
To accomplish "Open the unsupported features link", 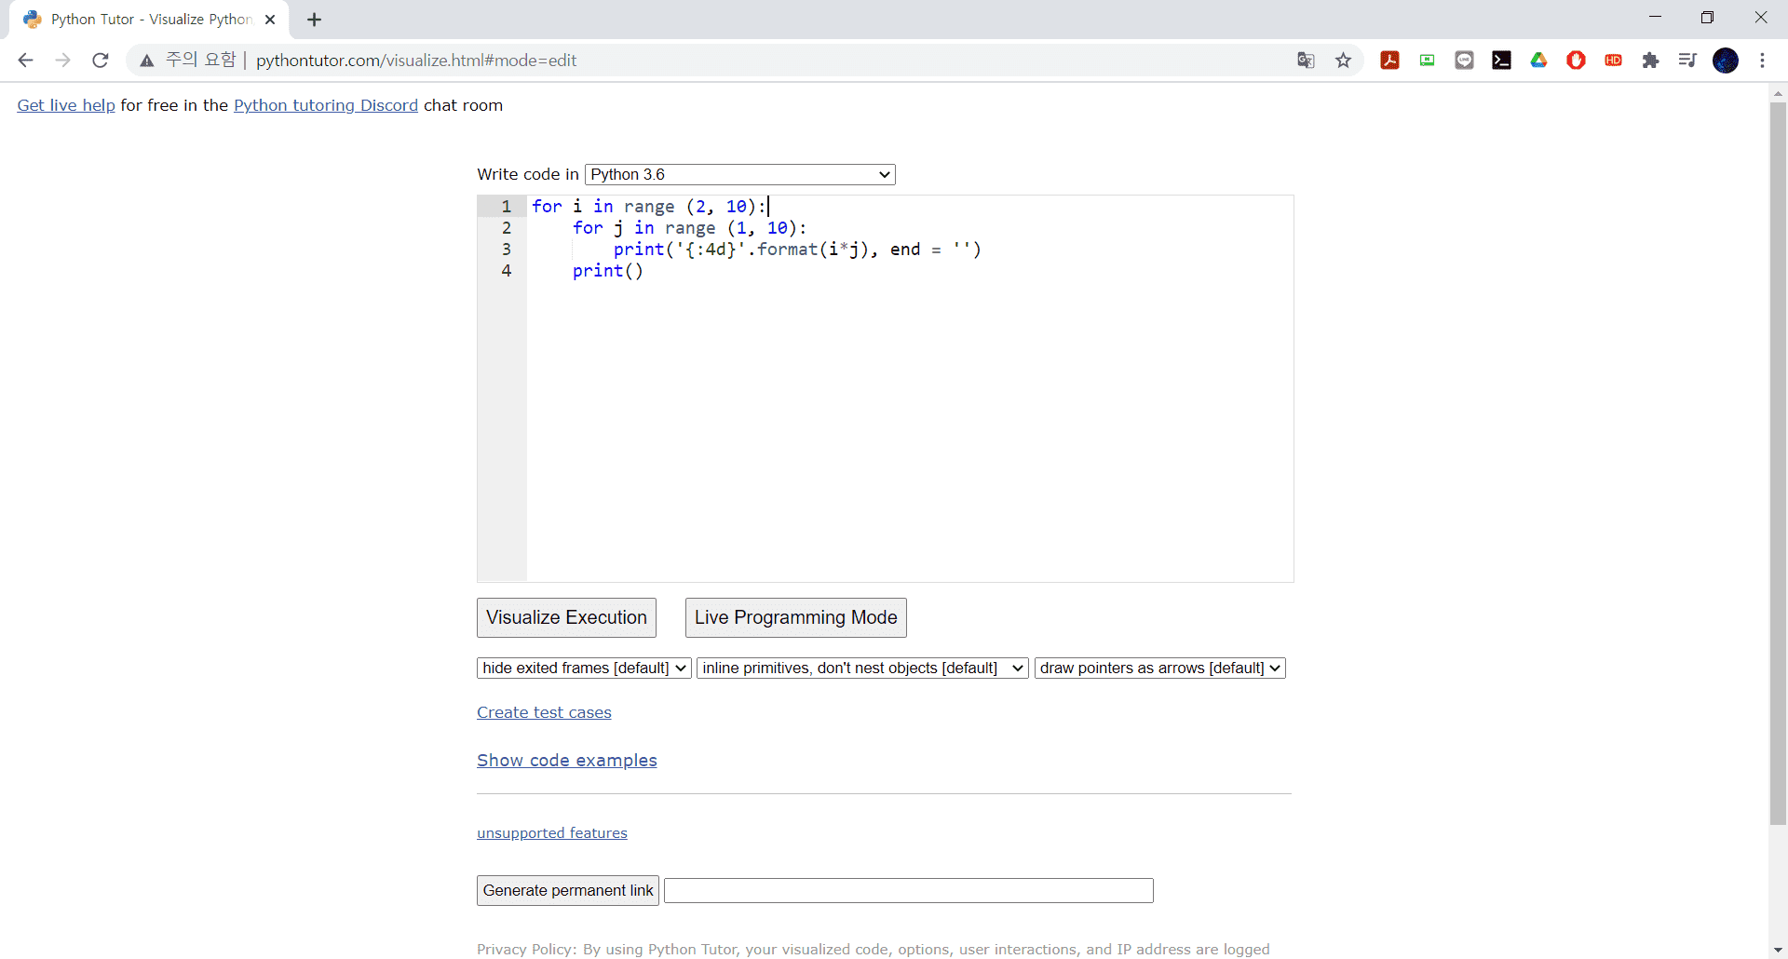I will pos(552,833).
